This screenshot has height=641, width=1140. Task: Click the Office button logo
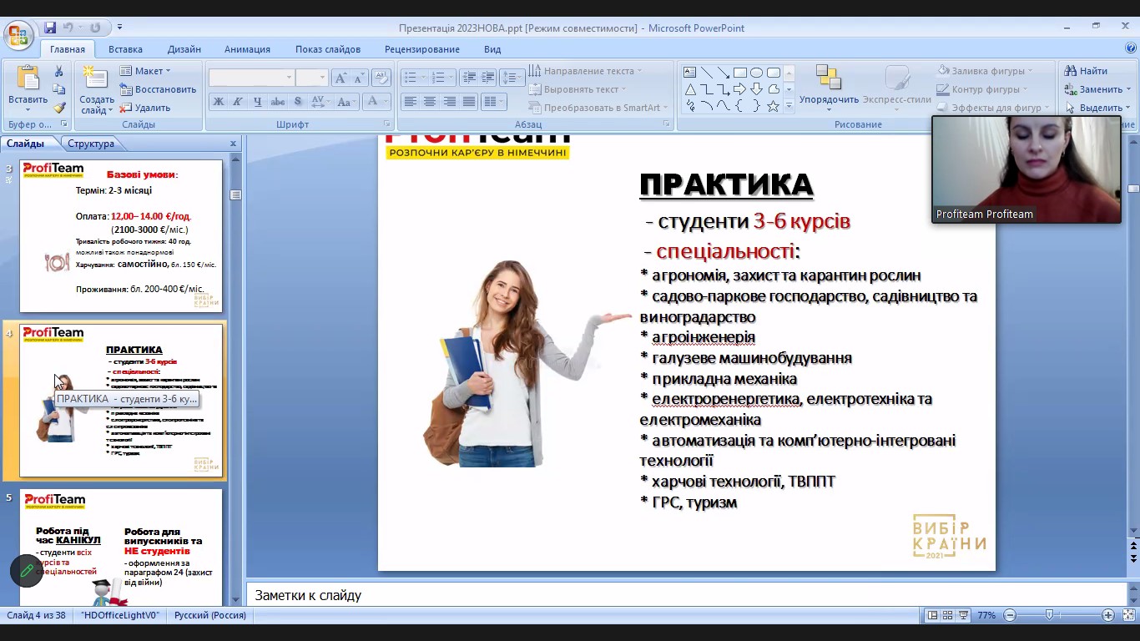pyautogui.click(x=18, y=36)
